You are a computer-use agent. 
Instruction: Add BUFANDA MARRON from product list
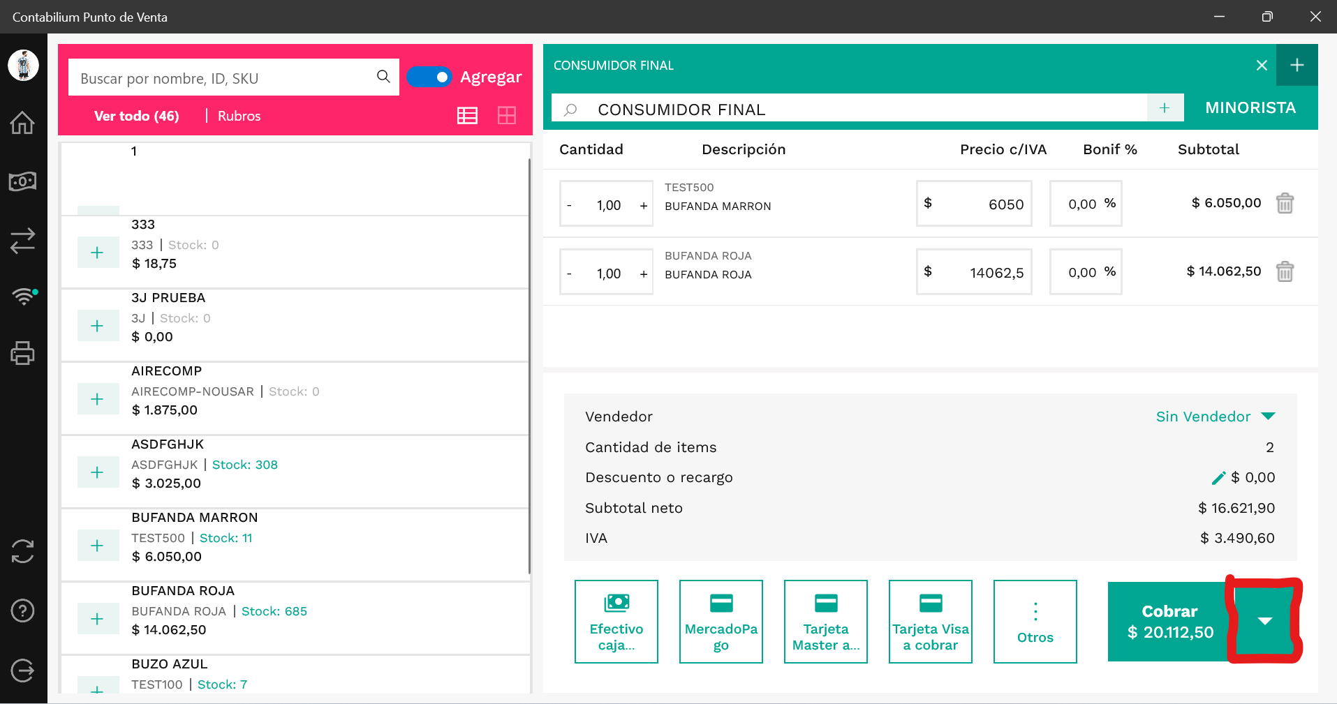(x=98, y=546)
